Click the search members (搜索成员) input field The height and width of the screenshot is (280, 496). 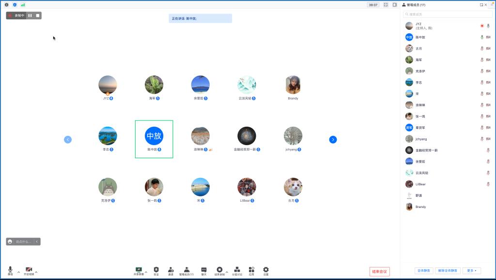coord(441,15)
